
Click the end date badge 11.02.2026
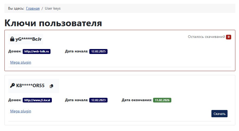coord(162,100)
